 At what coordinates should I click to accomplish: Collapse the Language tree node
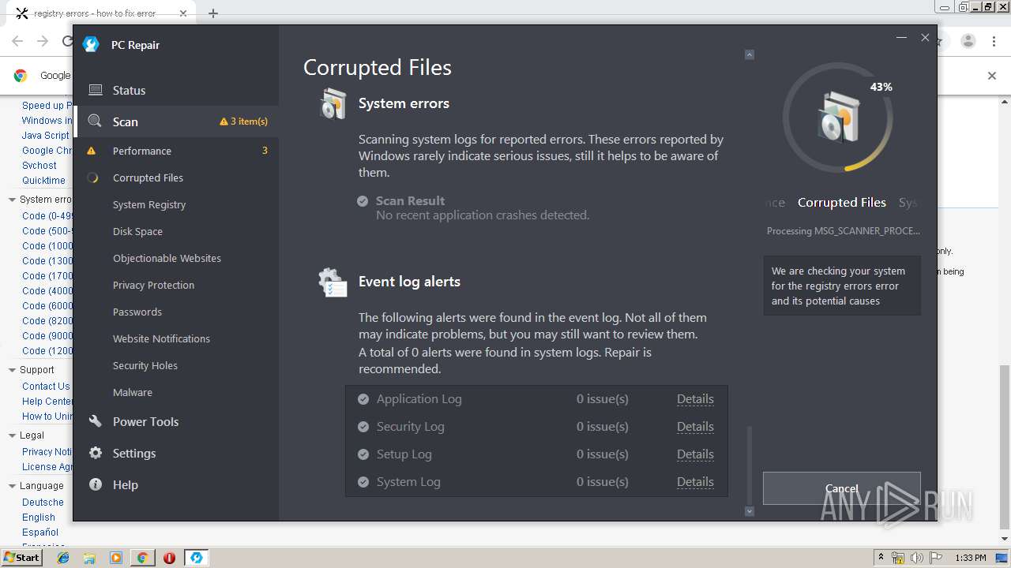coord(12,486)
